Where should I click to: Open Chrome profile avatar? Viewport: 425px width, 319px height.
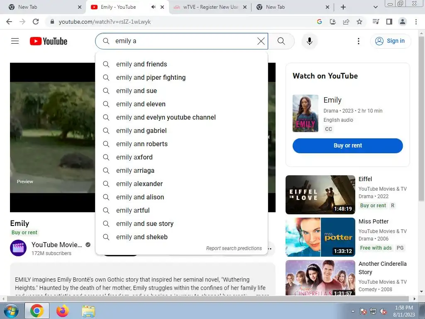pyautogui.click(x=403, y=22)
